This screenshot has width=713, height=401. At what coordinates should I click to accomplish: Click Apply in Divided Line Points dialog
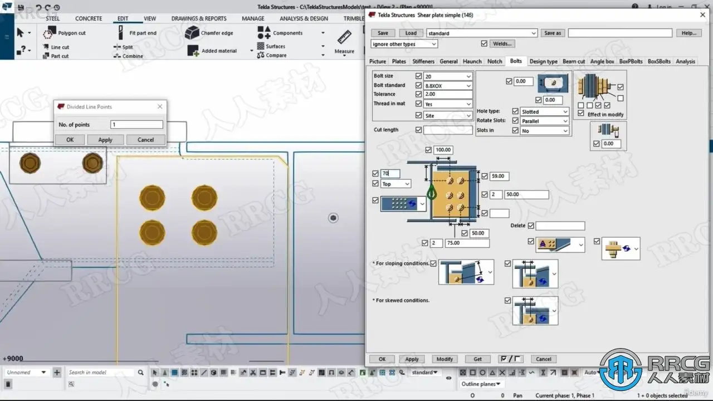[x=105, y=140]
